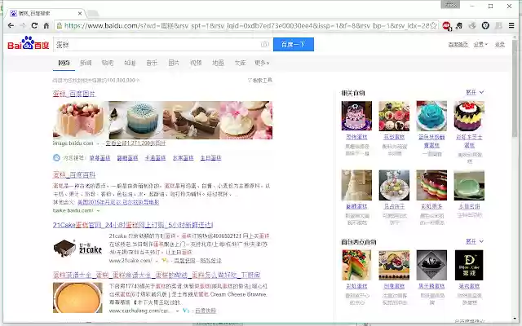Open the black swan cake brand thumbnail
This screenshot has width=522, height=326.
pos(431,265)
